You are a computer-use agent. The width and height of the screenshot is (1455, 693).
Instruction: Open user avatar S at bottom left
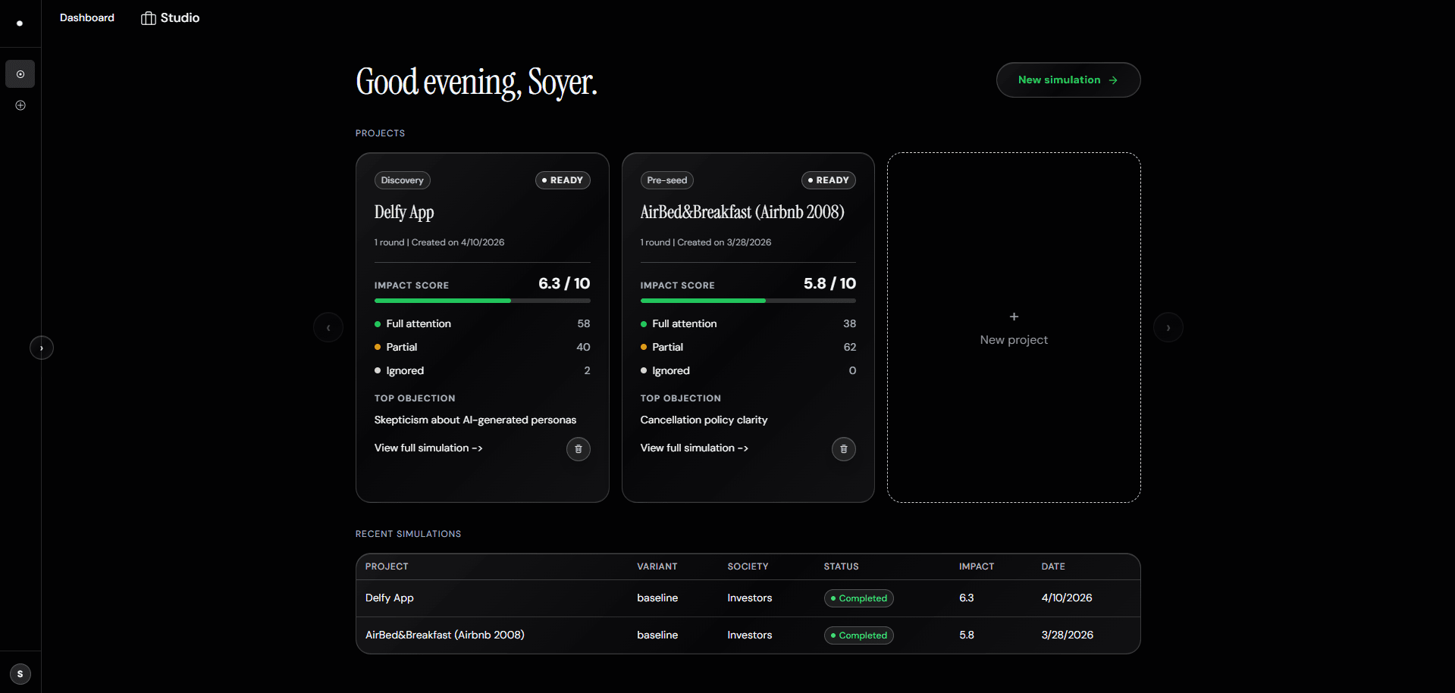coord(20,673)
